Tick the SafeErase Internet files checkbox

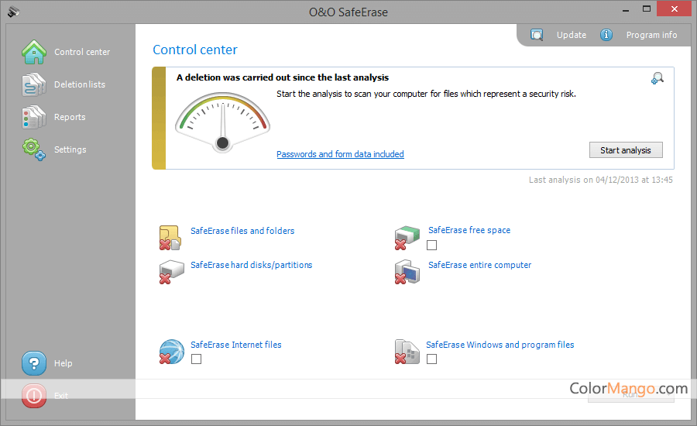[196, 359]
